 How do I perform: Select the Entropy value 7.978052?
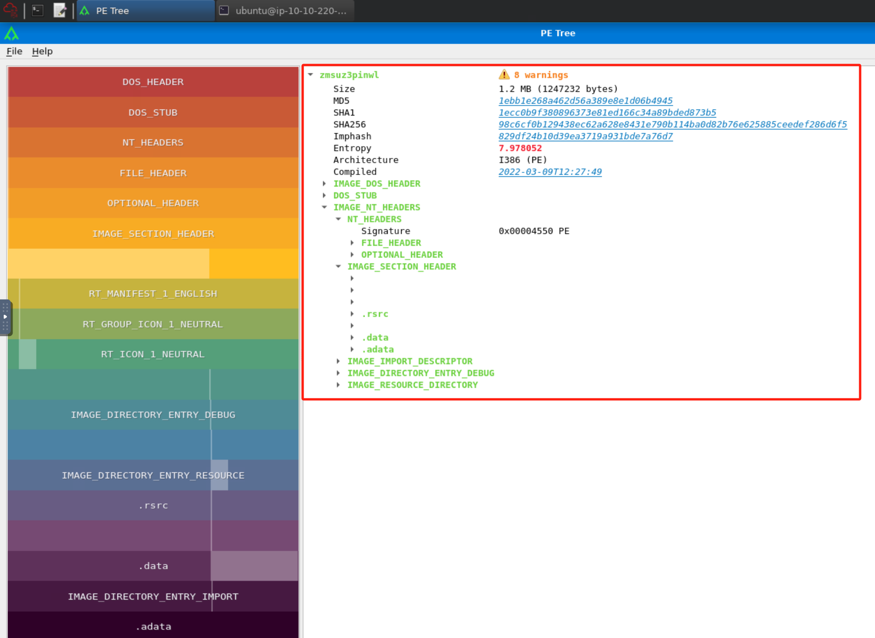520,148
